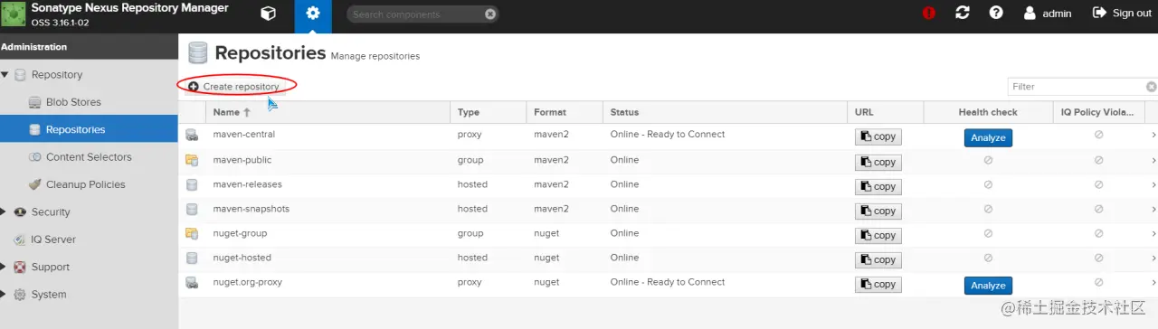The height and width of the screenshot is (329, 1158).
Task: Copy URL of nuget-hosted
Action: [x=878, y=259]
